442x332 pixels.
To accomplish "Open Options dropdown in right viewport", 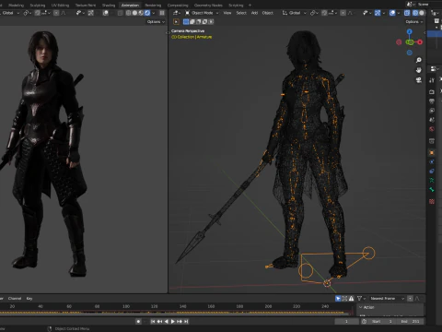I will (414, 22).
